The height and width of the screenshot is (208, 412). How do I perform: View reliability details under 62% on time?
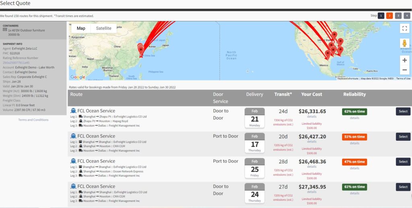click(x=354, y=118)
